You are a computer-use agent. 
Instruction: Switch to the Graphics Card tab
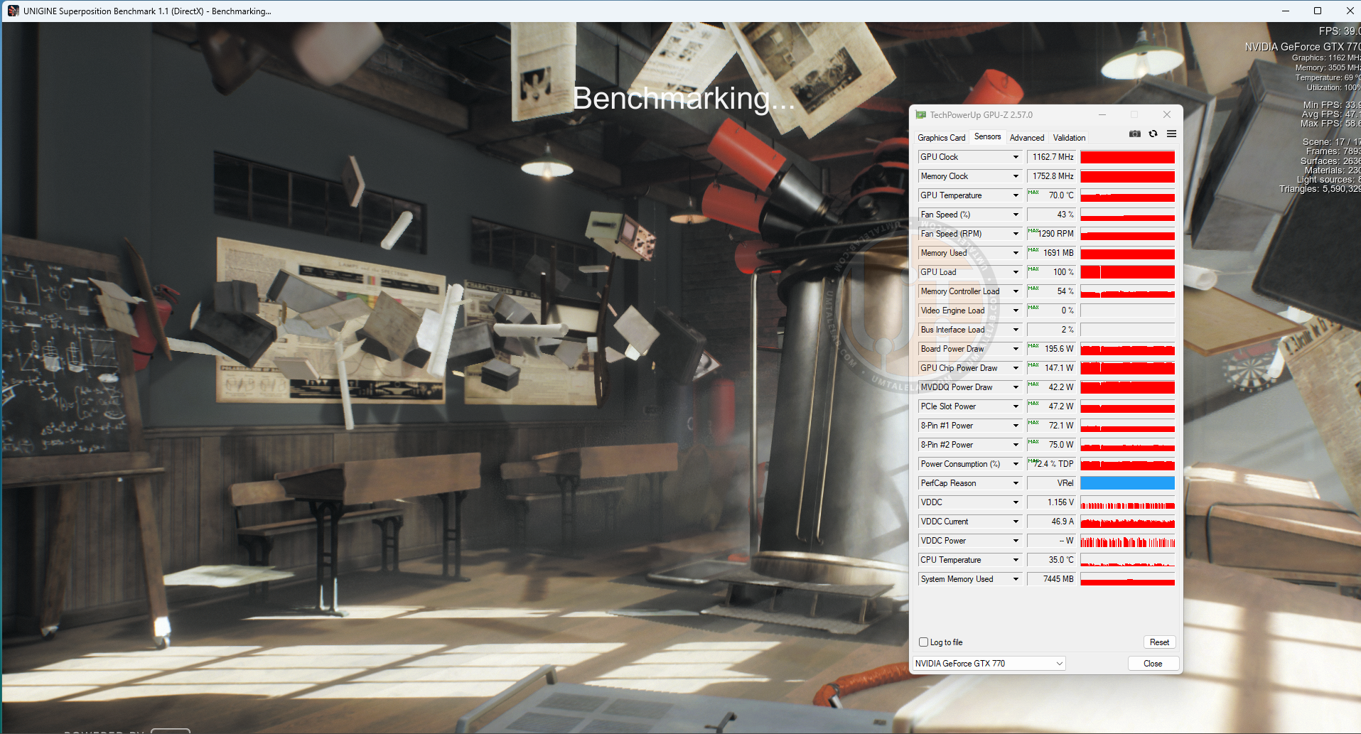pos(941,138)
